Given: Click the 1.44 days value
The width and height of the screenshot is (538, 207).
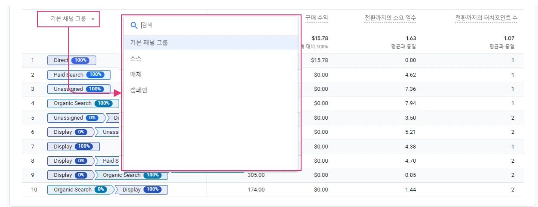Looking at the screenshot, I should point(410,190).
